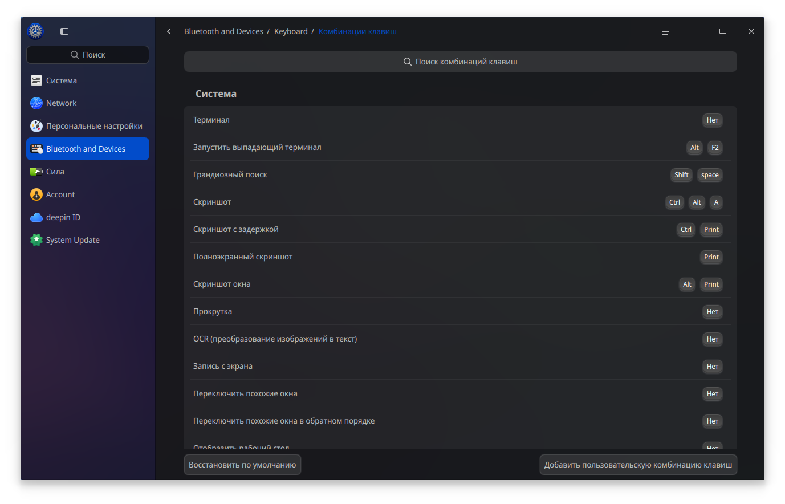This screenshot has height=504, width=785.
Task: Open the hamburger menu icon
Action: (665, 31)
